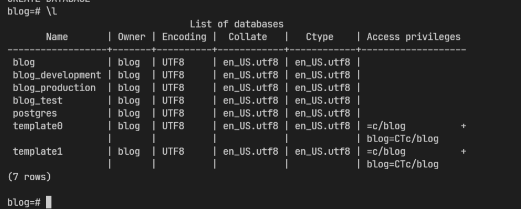The height and width of the screenshot is (209, 521).
Task: Click template1's =c/blog privilege entry
Action: point(386,152)
